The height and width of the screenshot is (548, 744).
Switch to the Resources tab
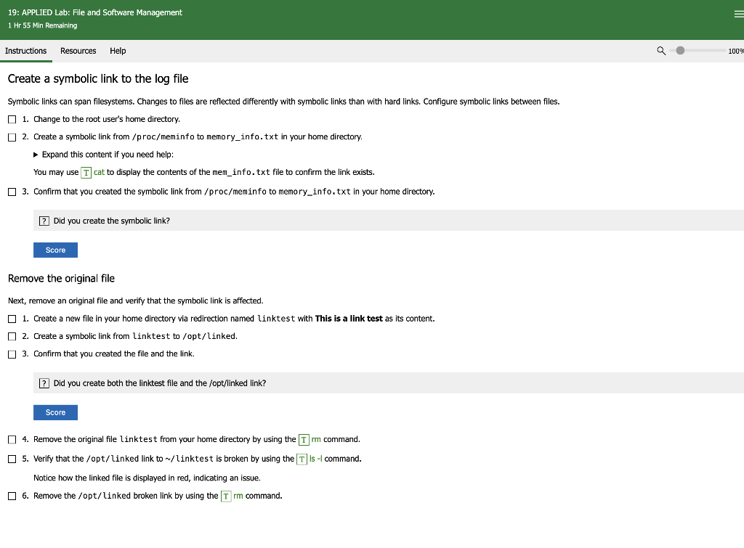pos(78,51)
